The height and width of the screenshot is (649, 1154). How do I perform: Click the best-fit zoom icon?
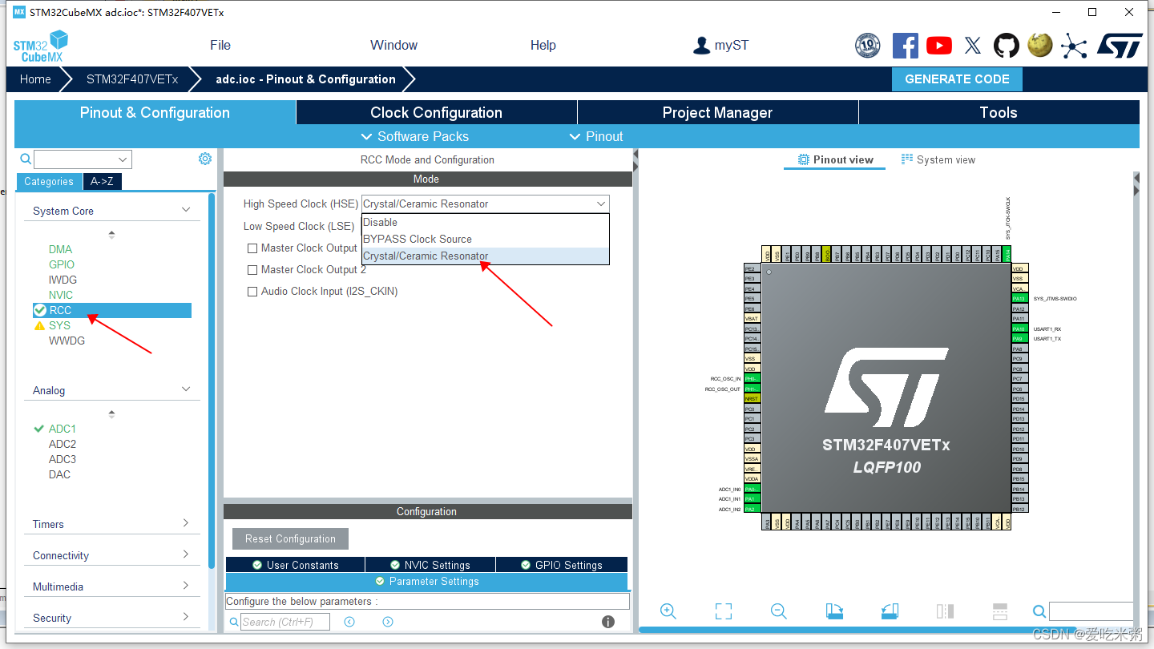tap(723, 611)
